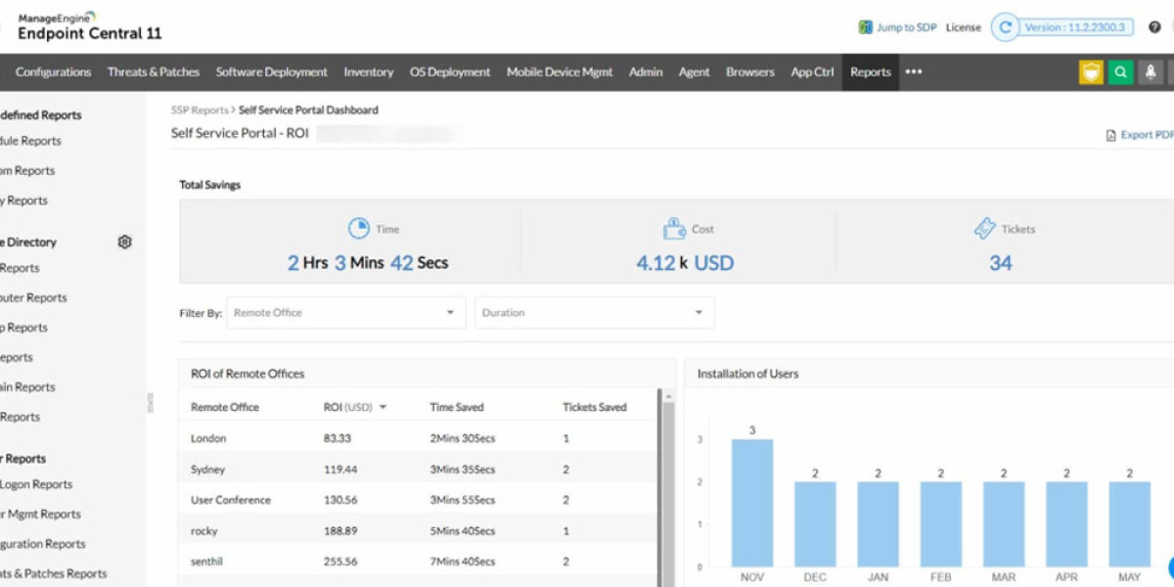Open the Threats & Patches tab
The height and width of the screenshot is (587, 1174).
[154, 72]
